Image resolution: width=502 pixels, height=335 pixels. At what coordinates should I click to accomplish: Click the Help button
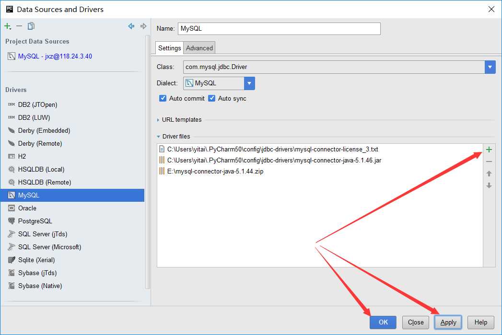point(480,322)
